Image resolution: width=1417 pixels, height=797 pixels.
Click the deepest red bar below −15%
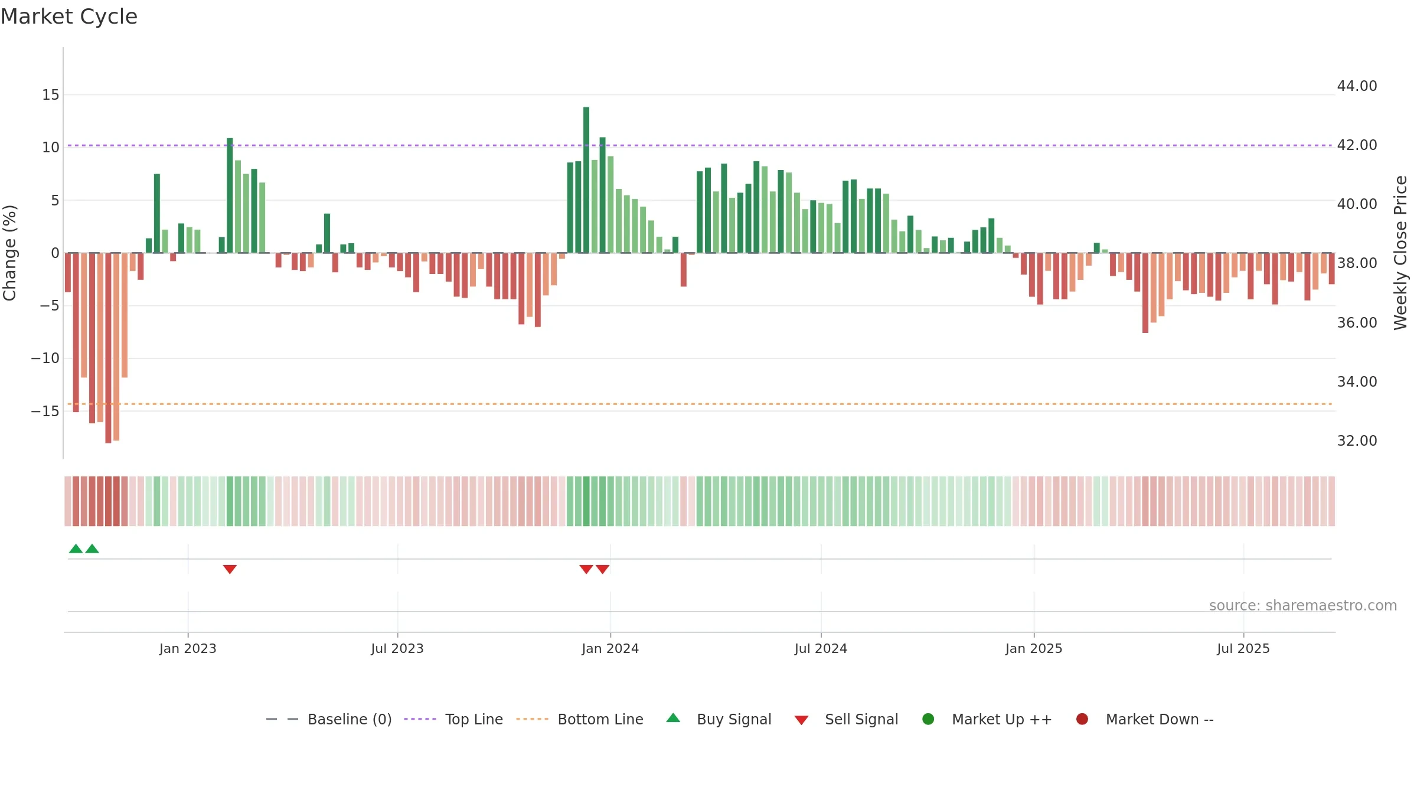(x=108, y=348)
